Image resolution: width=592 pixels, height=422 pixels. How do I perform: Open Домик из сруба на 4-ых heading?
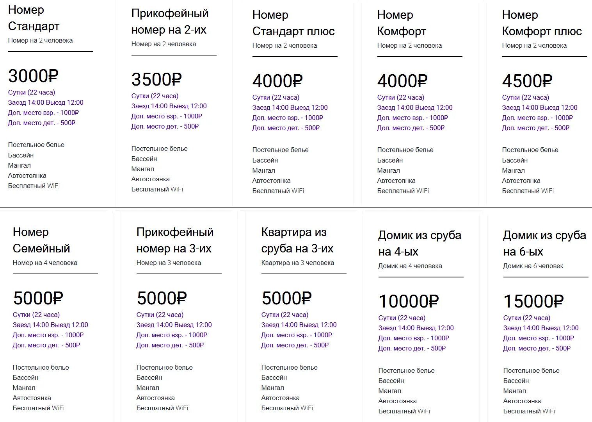coord(420,243)
